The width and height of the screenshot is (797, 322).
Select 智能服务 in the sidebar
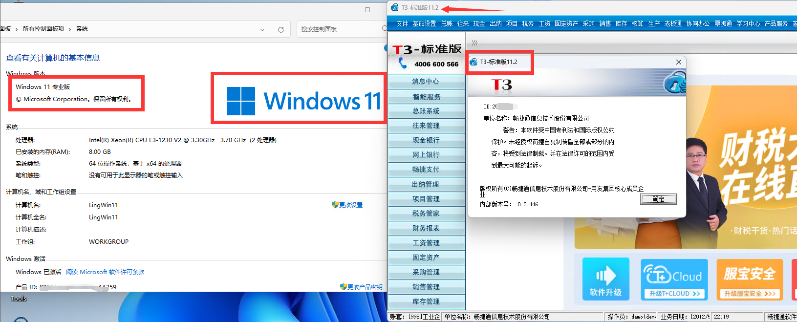tap(426, 97)
